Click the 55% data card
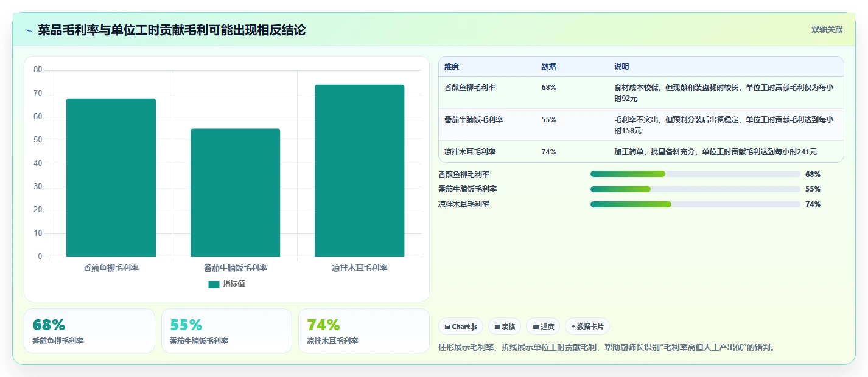 pos(226,331)
